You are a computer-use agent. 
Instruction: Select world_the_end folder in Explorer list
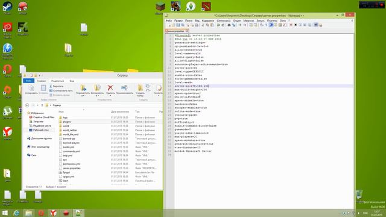tap(71, 134)
